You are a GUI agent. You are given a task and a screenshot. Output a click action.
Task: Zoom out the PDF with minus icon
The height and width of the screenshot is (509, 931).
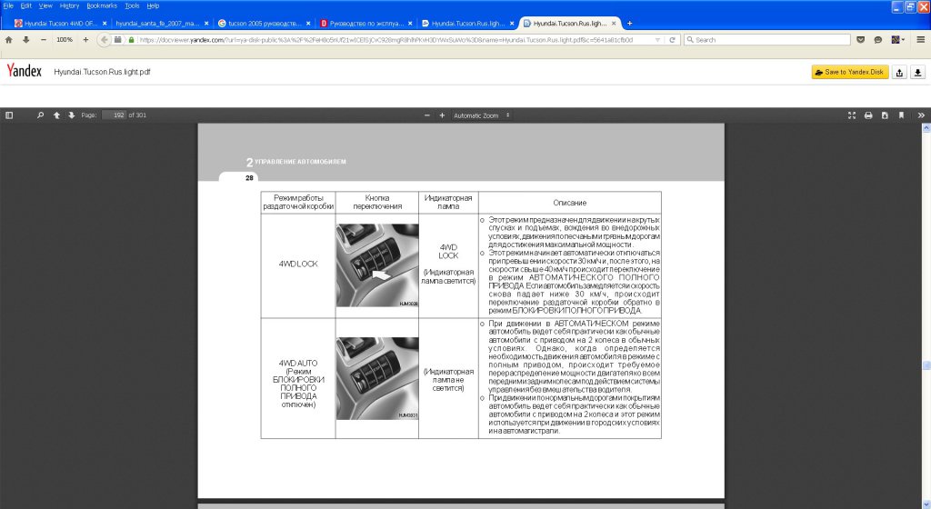(x=427, y=115)
